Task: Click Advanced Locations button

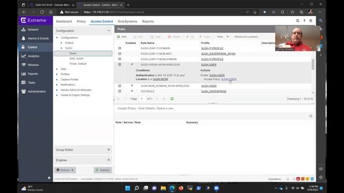Action: pos(246,37)
